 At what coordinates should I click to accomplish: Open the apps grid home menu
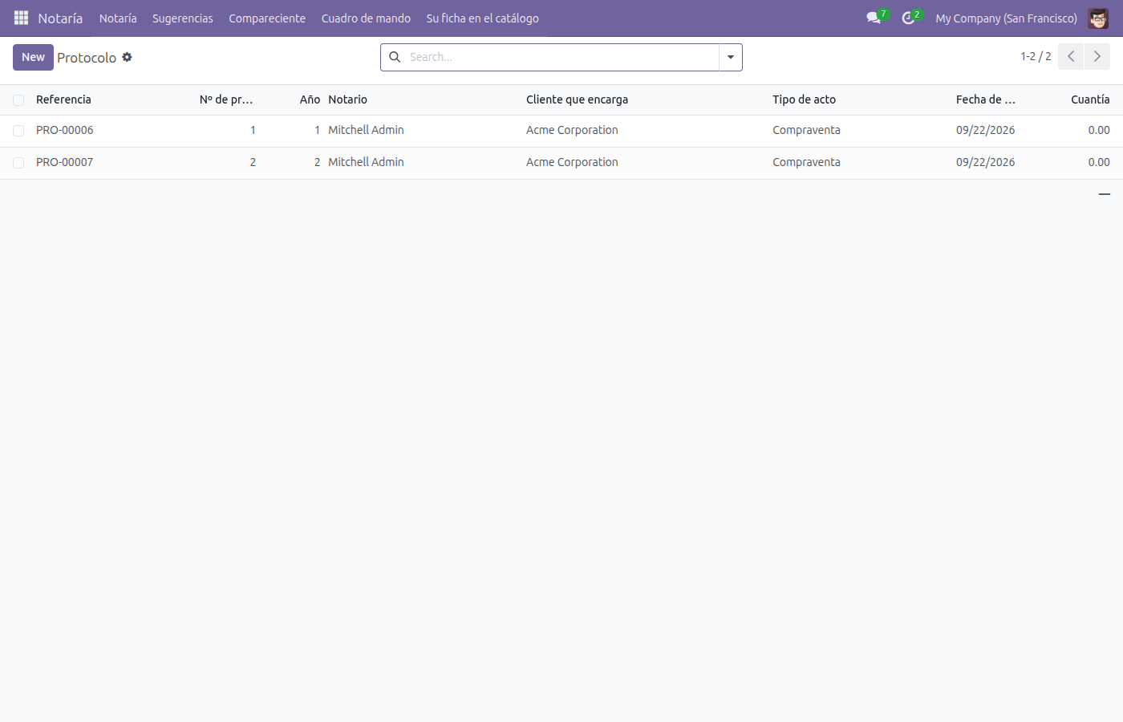tap(21, 18)
